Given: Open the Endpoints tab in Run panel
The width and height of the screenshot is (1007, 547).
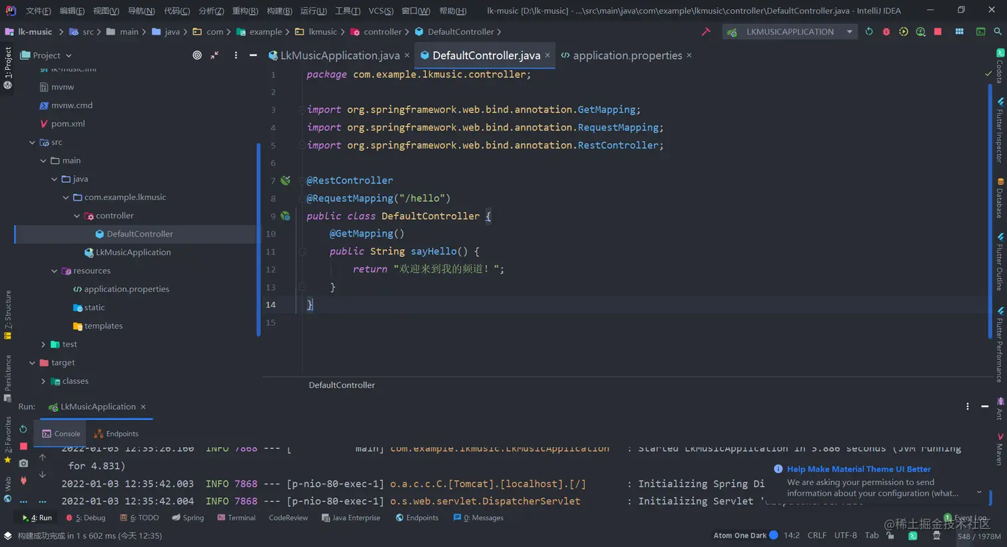Looking at the screenshot, I should 117,434.
